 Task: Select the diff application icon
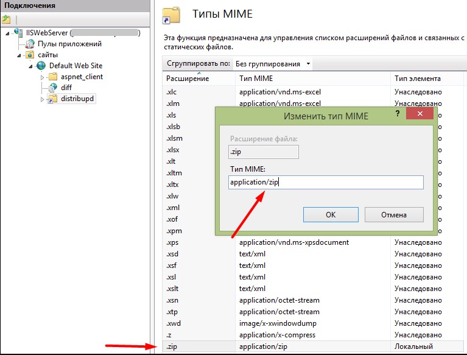[x=53, y=88]
